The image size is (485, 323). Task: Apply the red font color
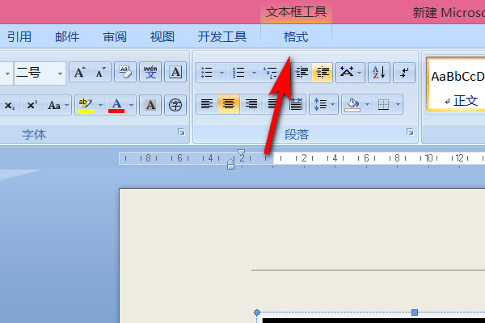pos(116,106)
